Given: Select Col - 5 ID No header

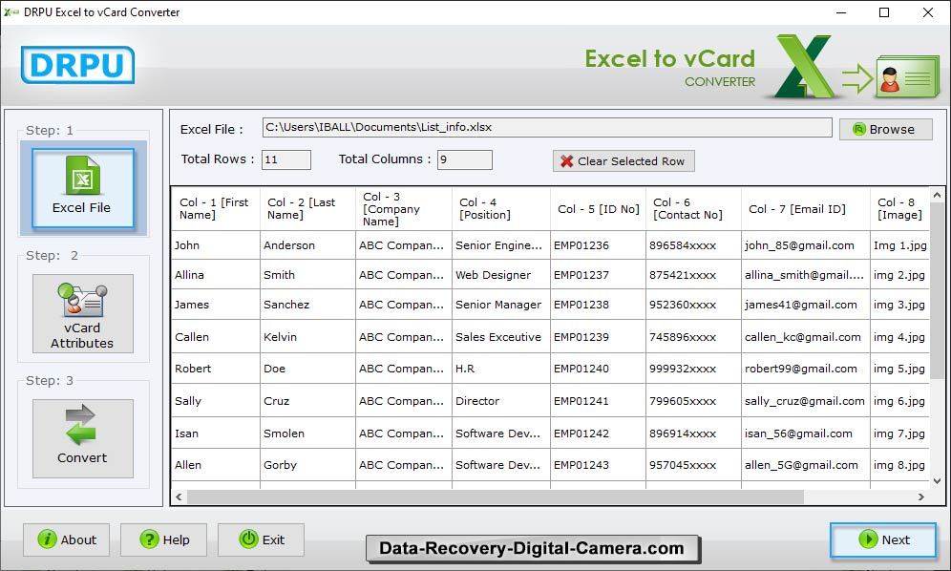Looking at the screenshot, I should pos(598,209).
